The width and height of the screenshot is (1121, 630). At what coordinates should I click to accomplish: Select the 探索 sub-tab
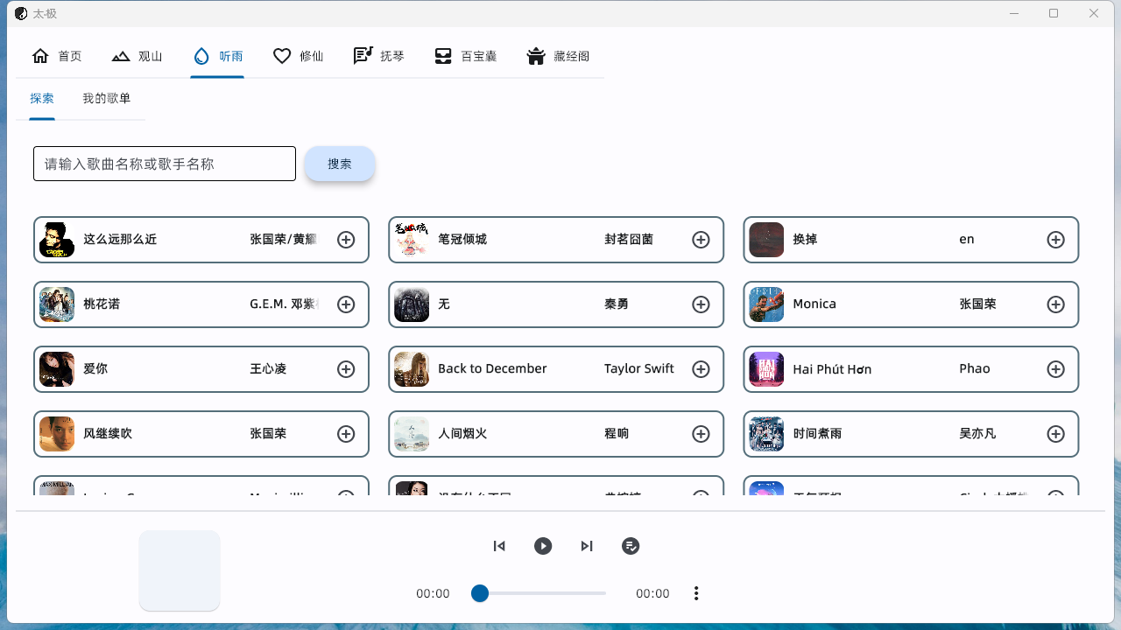[x=42, y=98]
